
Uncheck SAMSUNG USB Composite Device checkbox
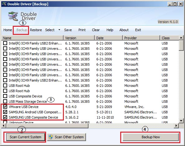(5, 117)
